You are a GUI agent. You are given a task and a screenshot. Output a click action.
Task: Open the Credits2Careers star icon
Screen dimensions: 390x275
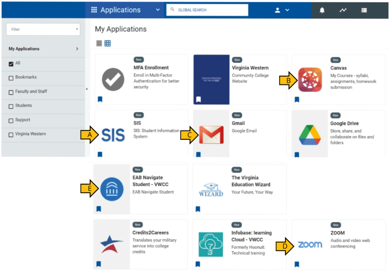(111, 244)
